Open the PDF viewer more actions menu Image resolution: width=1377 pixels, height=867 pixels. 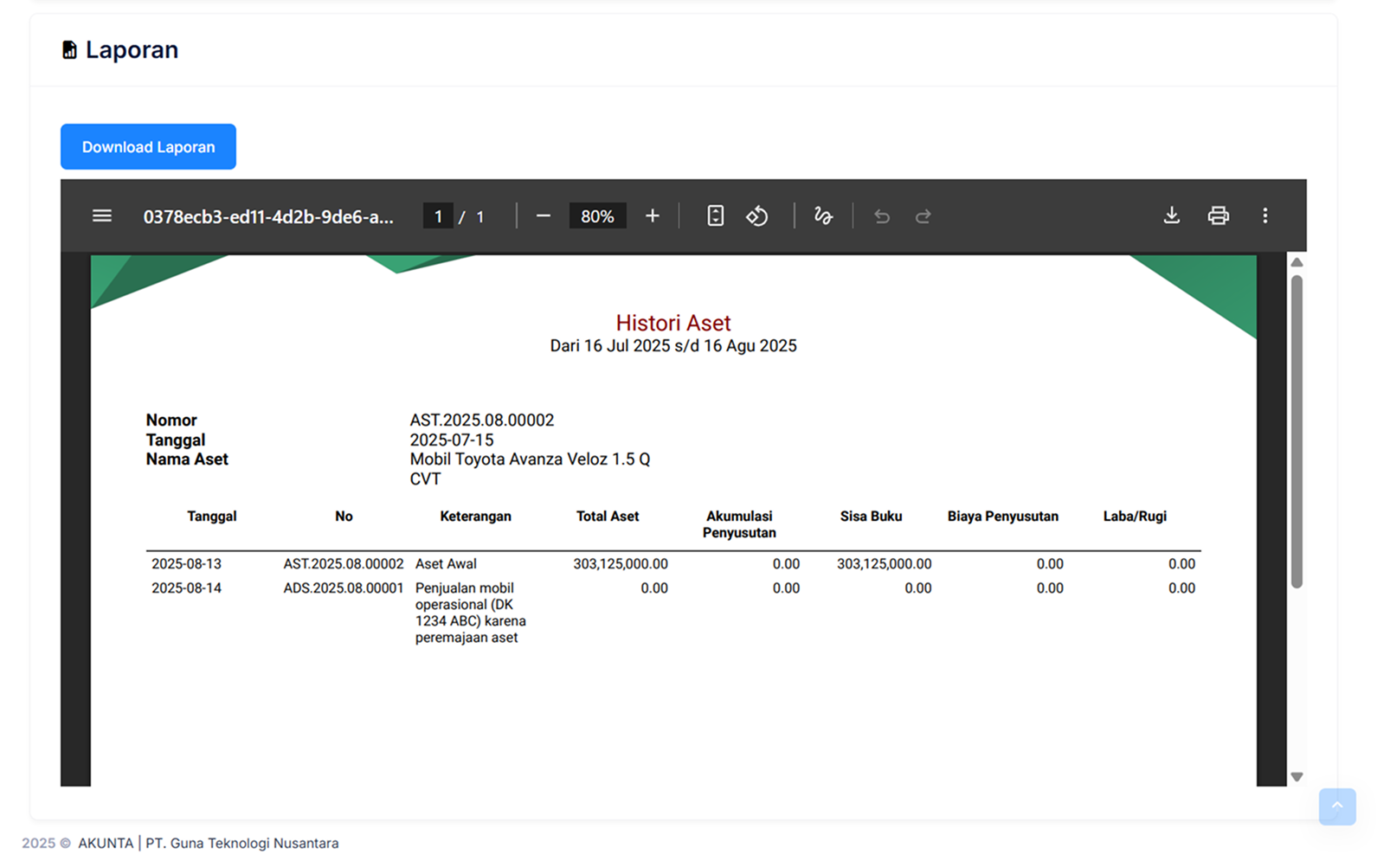point(1264,216)
